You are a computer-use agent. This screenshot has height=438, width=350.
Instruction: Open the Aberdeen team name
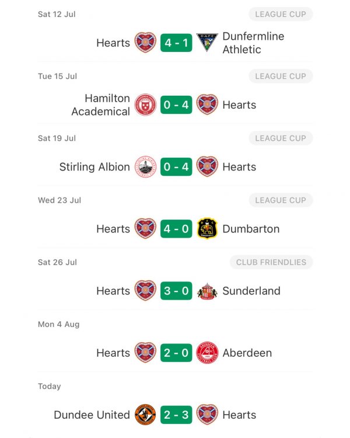247,353
